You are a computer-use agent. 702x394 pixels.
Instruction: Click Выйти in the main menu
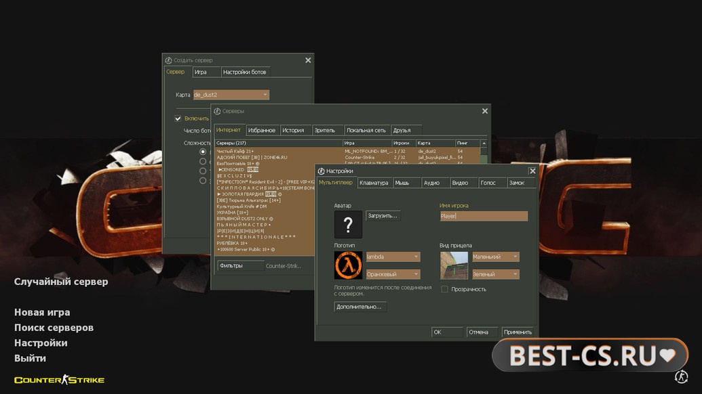[30, 358]
